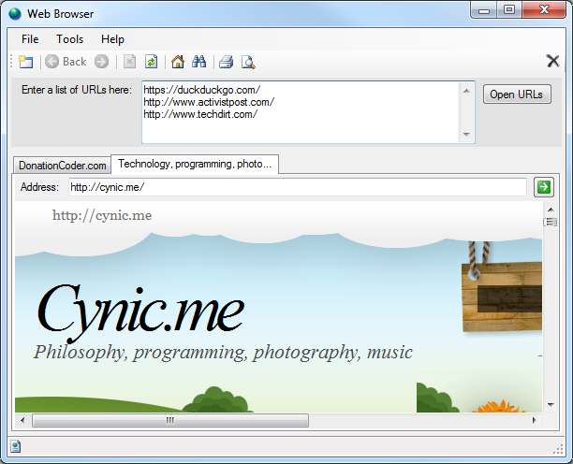Go to the Home page icon
The height and width of the screenshot is (464, 573).
[x=178, y=62]
